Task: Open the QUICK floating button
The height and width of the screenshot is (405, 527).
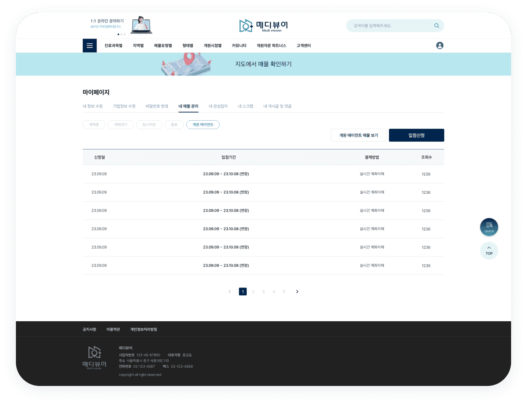Action: tap(489, 227)
